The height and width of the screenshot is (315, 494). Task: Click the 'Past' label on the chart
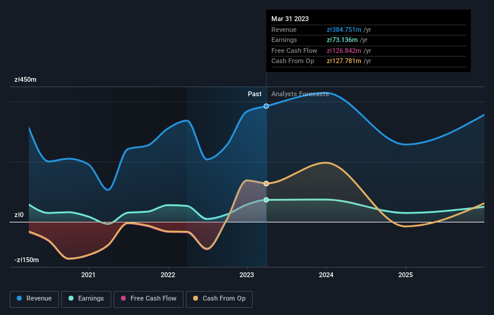[255, 94]
